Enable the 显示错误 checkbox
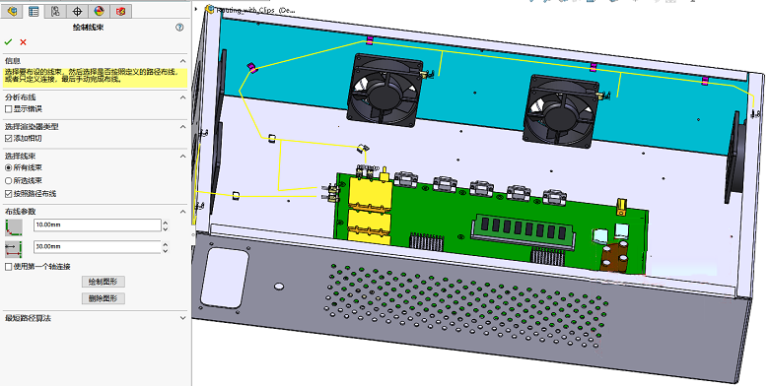This screenshot has height=386, width=769. (8, 108)
